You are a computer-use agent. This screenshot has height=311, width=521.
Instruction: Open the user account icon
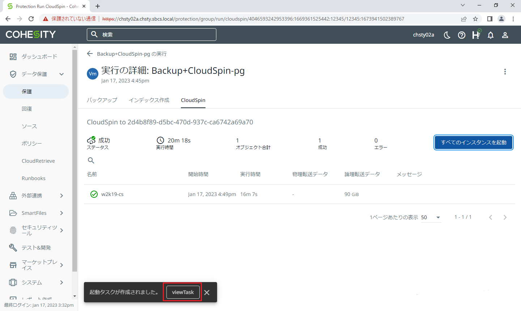505,35
